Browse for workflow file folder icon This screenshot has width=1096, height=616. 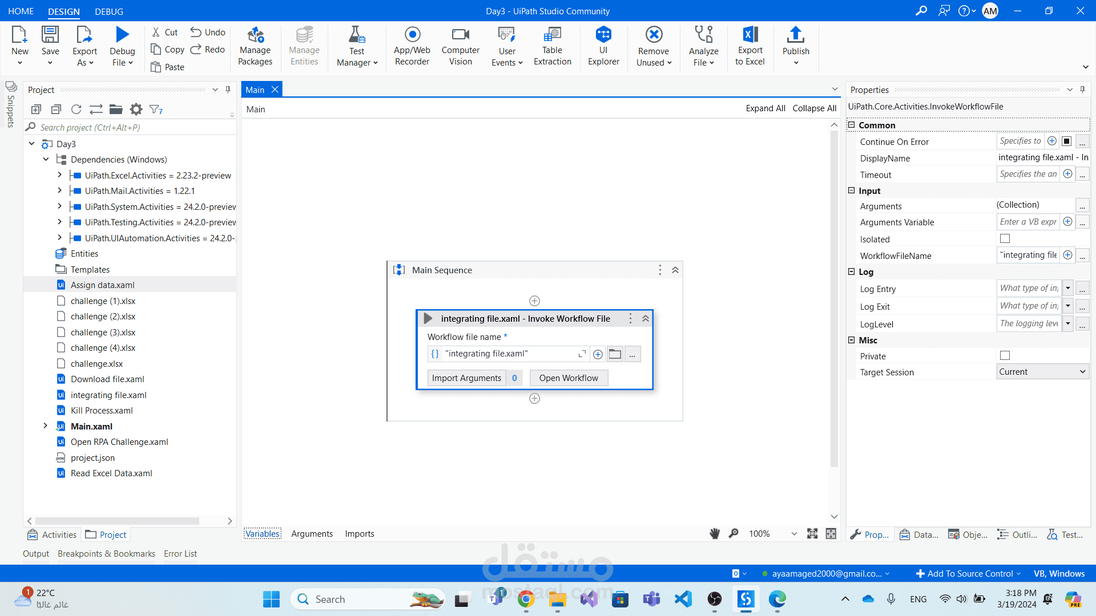pyautogui.click(x=615, y=354)
